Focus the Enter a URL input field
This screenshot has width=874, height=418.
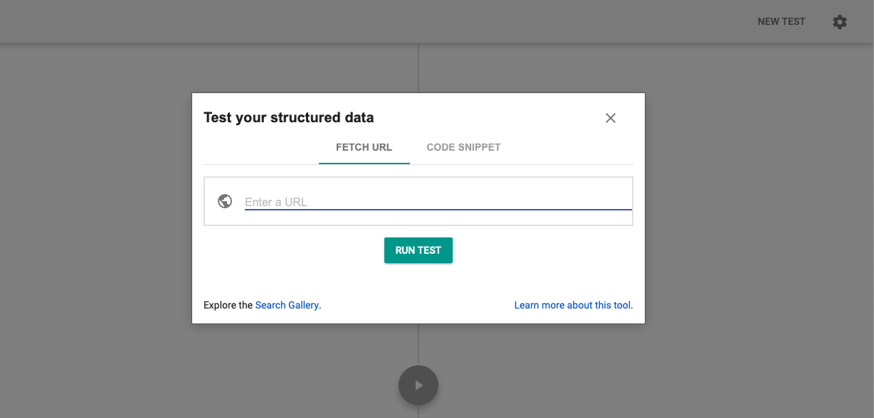[x=438, y=202]
